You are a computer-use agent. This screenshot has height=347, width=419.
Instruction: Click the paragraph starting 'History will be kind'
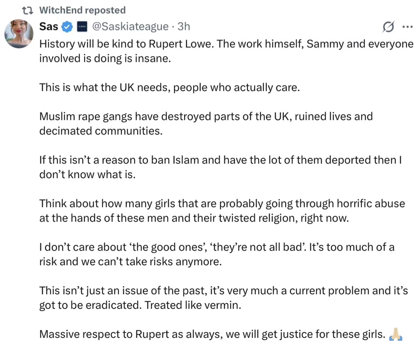[x=226, y=51]
